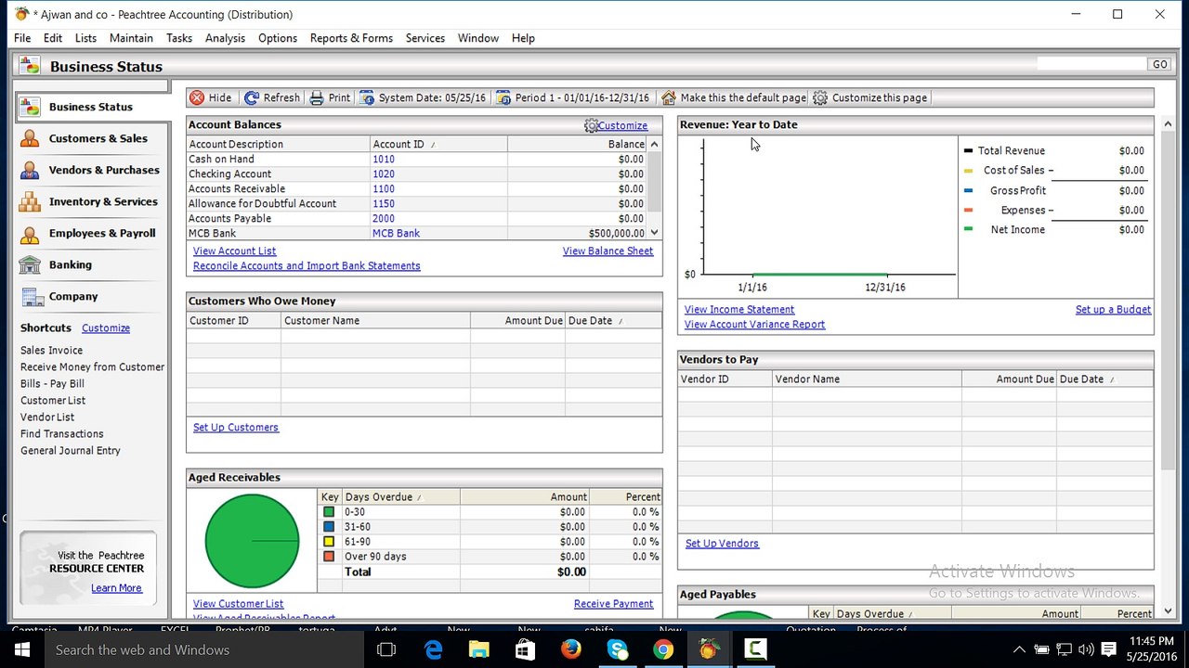Click Customize this page in toolbar
1189x668 pixels.
click(869, 97)
